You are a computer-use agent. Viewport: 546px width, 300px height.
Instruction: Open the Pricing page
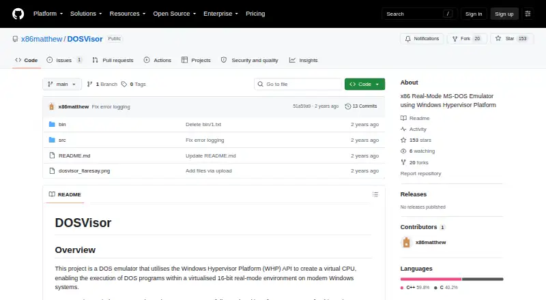(x=255, y=14)
